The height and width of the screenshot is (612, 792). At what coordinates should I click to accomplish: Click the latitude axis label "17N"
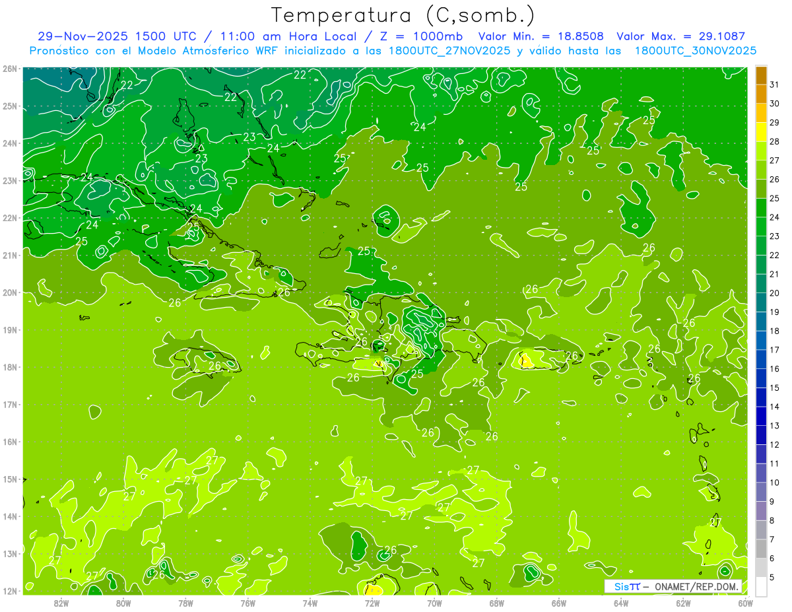coord(10,404)
